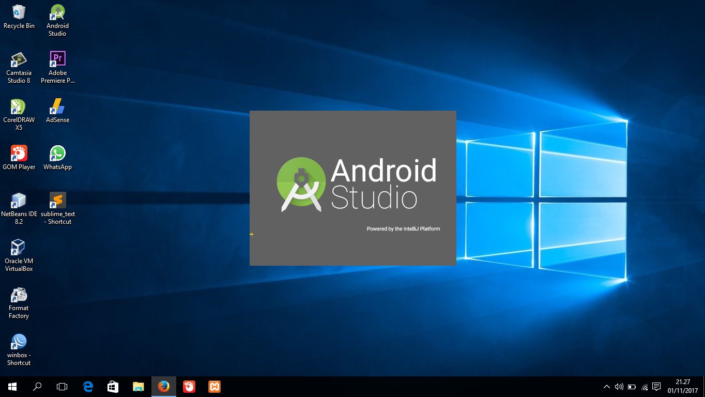Select the Recycle Bin desktop icon

[x=19, y=17]
